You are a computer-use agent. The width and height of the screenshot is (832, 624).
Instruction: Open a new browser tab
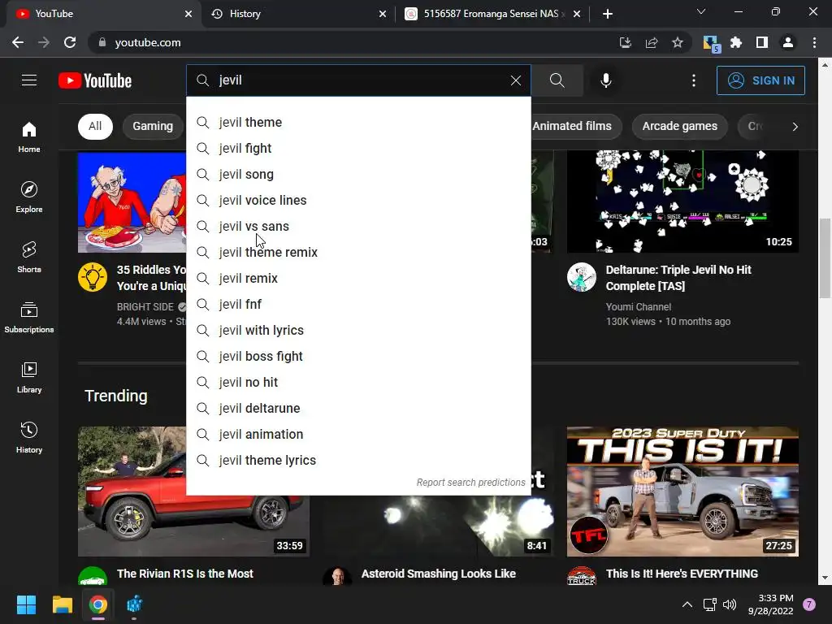click(608, 14)
